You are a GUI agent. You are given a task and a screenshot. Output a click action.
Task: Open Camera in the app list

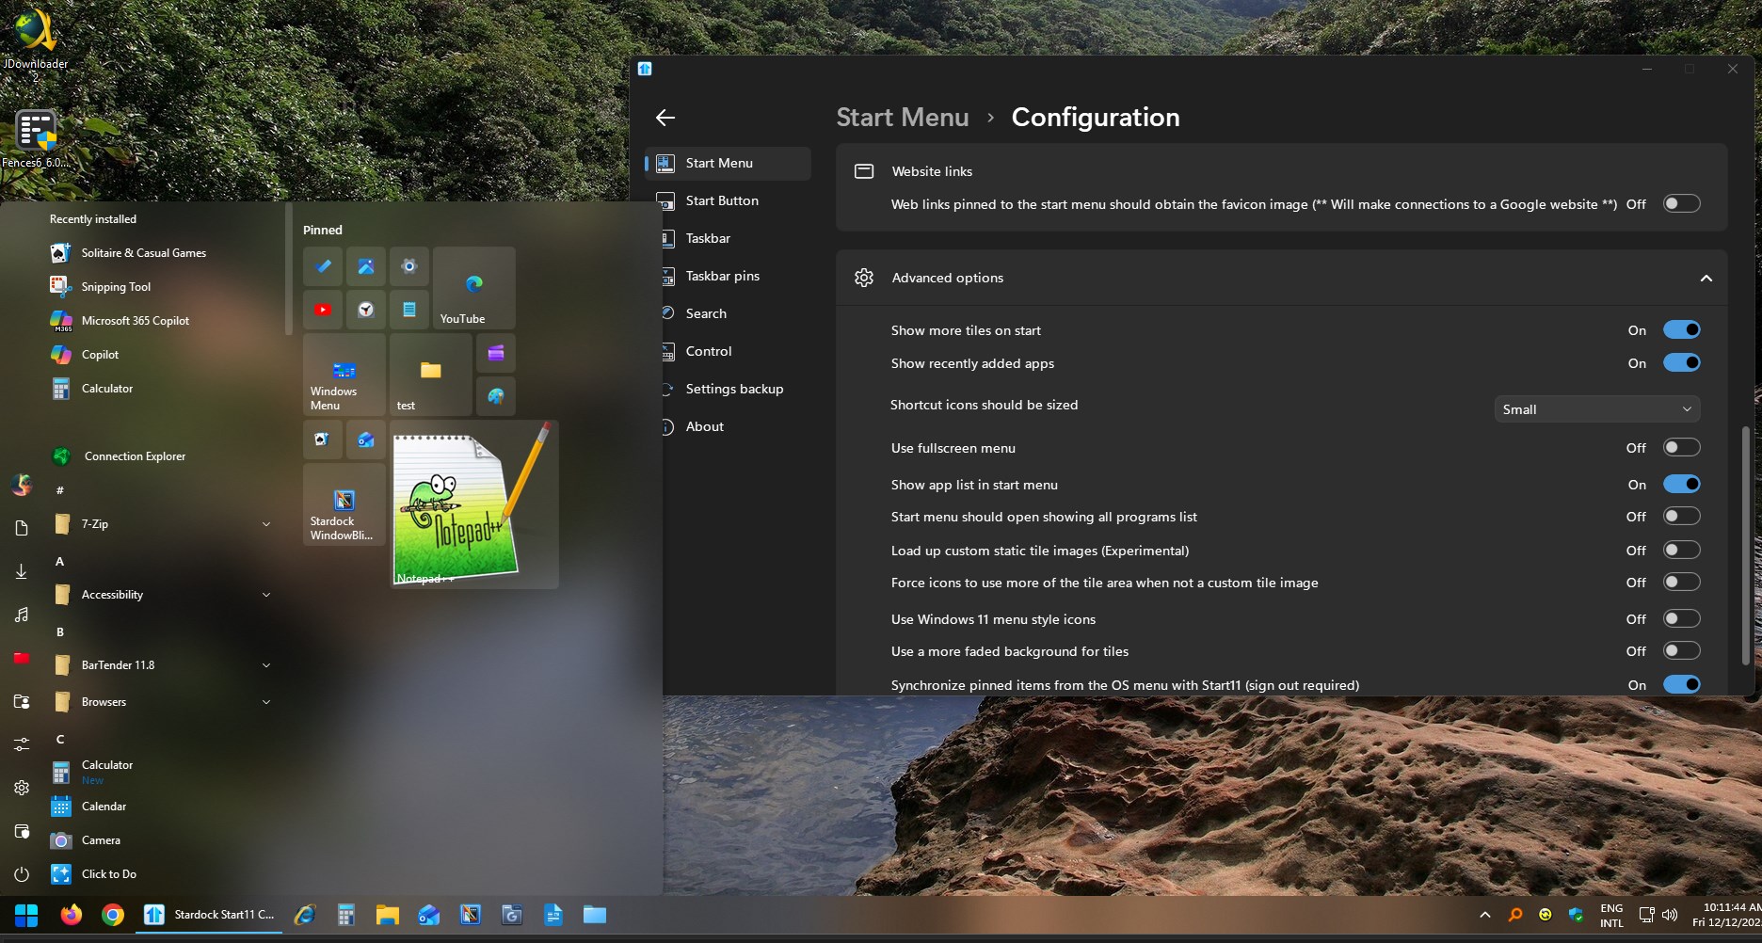pos(101,840)
